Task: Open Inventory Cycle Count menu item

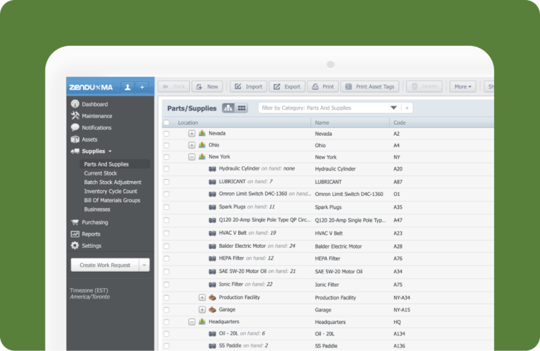Action: click(x=112, y=191)
